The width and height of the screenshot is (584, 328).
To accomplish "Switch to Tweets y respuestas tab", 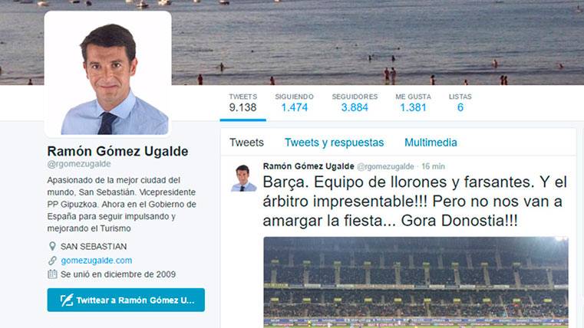I will point(334,143).
